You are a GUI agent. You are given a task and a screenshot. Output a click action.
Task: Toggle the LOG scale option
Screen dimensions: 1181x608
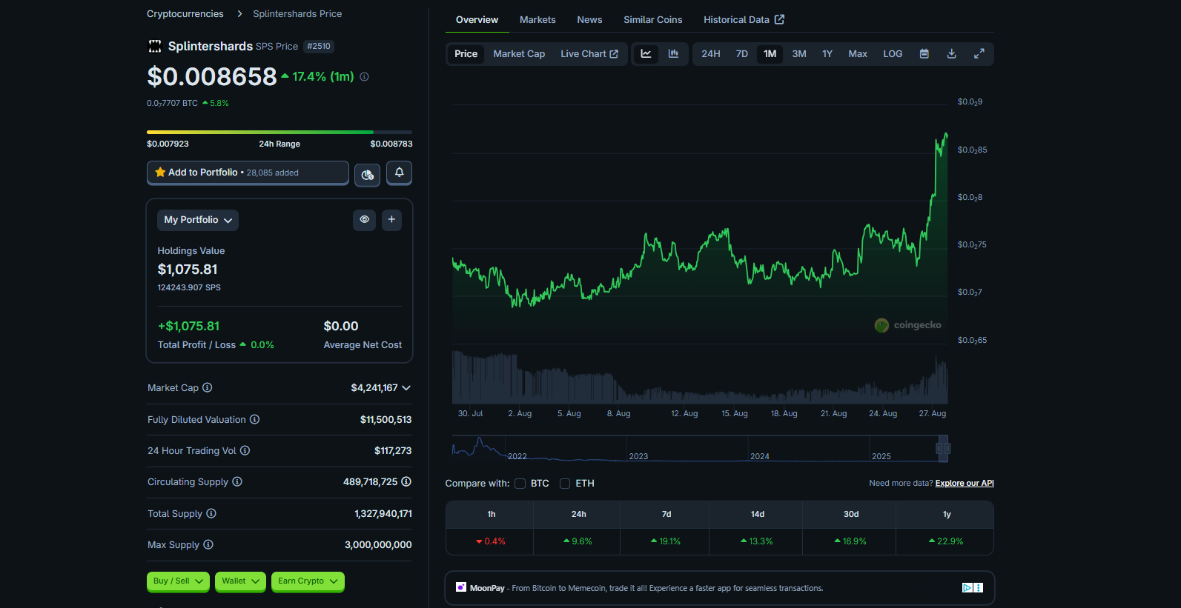[x=893, y=54]
